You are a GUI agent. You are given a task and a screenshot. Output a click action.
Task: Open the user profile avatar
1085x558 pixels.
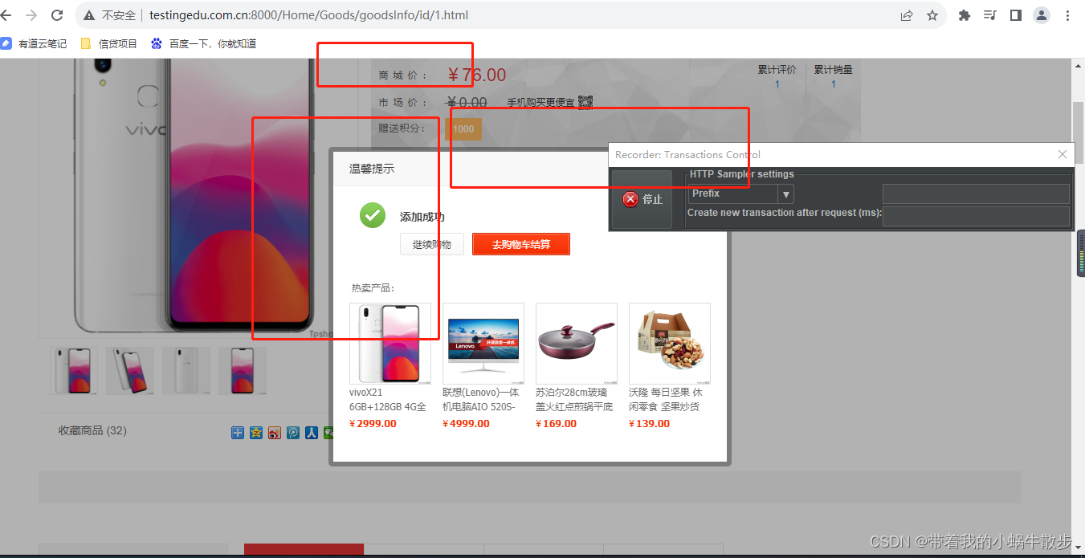[x=1042, y=15]
